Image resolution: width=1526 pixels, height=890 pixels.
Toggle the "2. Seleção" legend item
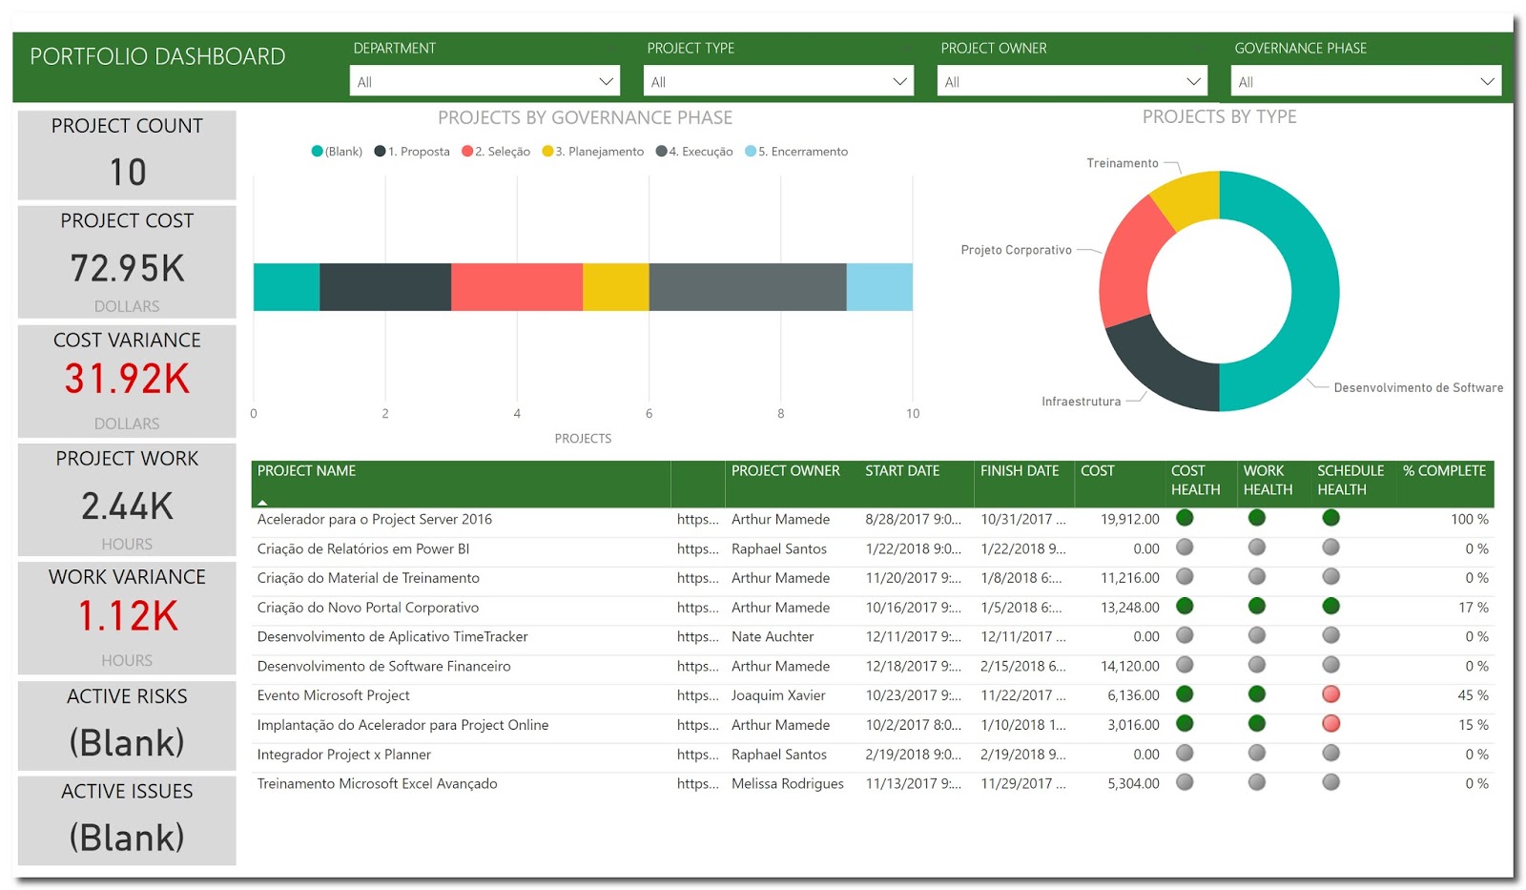pyautogui.click(x=465, y=151)
